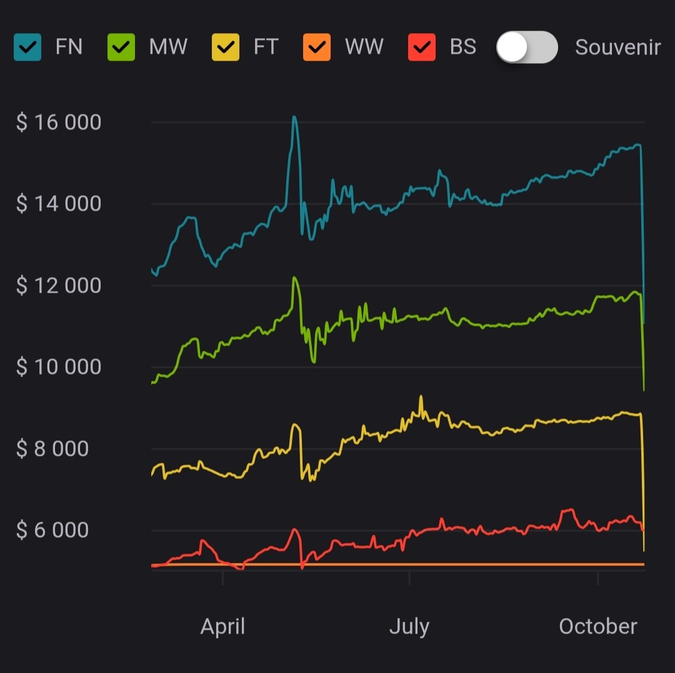
Task: Click the BS legend label text
Action: point(462,47)
